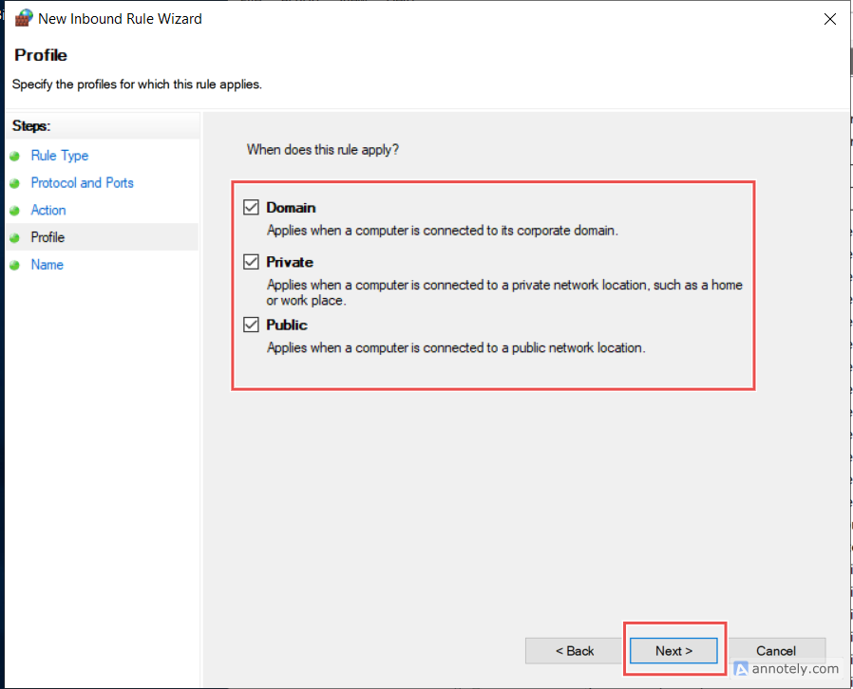Go to the Rule Type step
This screenshot has width=853, height=689.
coord(59,156)
